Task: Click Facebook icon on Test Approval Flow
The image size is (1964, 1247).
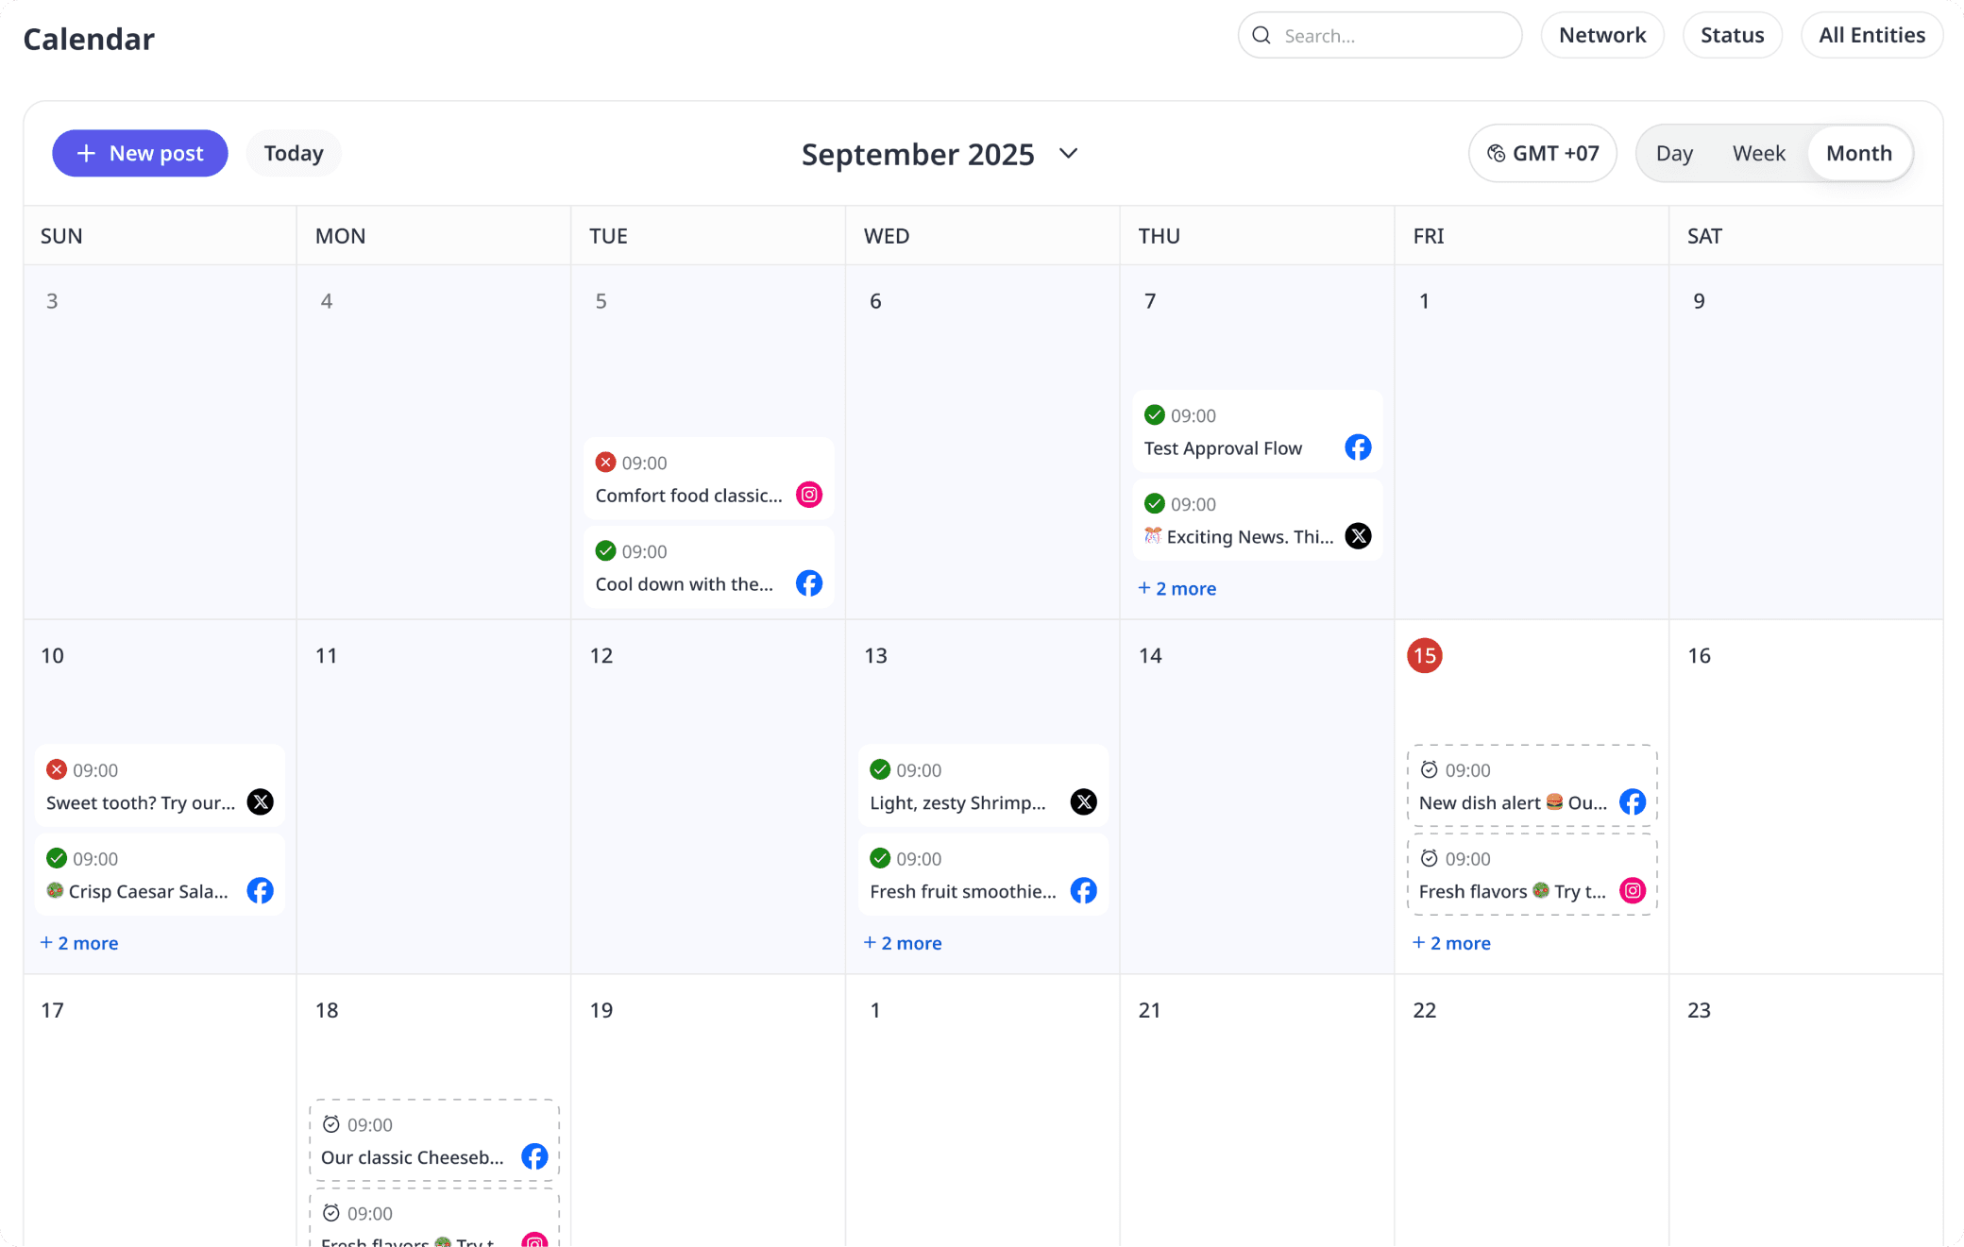Action: [1358, 447]
